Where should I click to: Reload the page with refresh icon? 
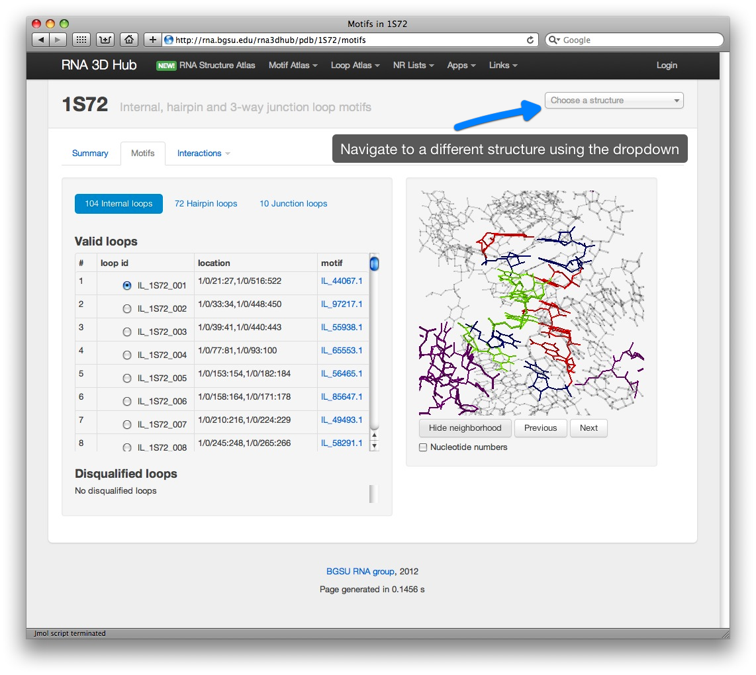(x=530, y=40)
